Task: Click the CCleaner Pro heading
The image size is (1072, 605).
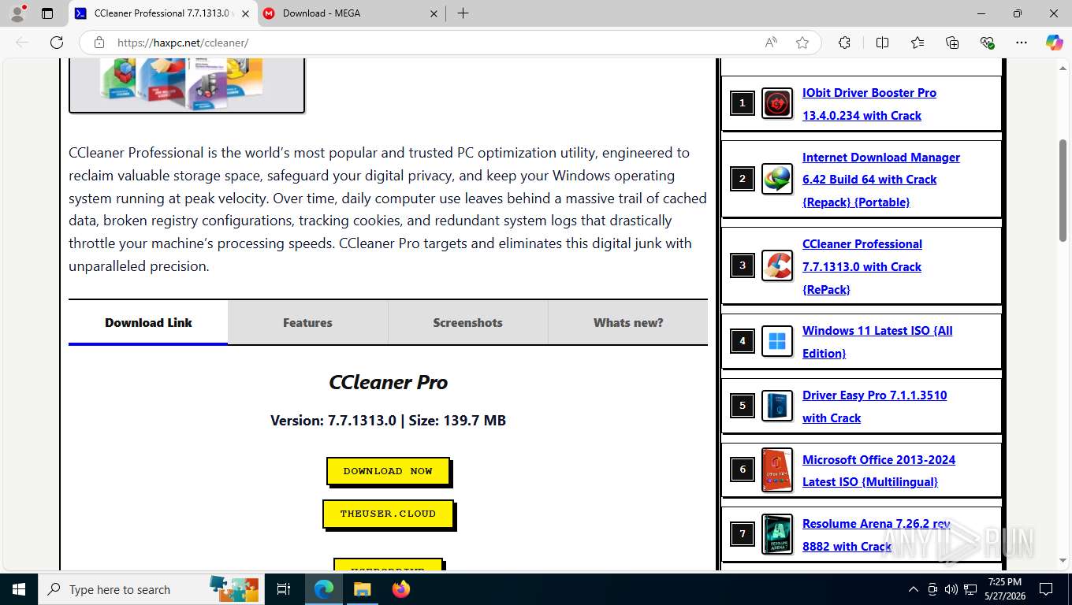Action: pyautogui.click(x=388, y=382)
